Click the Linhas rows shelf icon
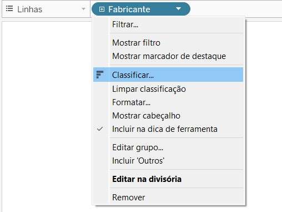282x212 pixels. 9,9
